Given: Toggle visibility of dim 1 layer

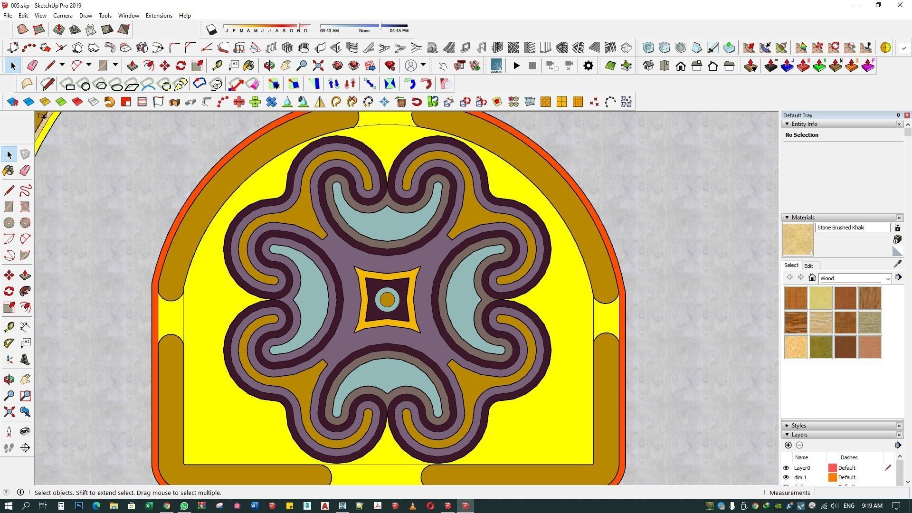Looking at the screenshot, I should pos(786,477).
